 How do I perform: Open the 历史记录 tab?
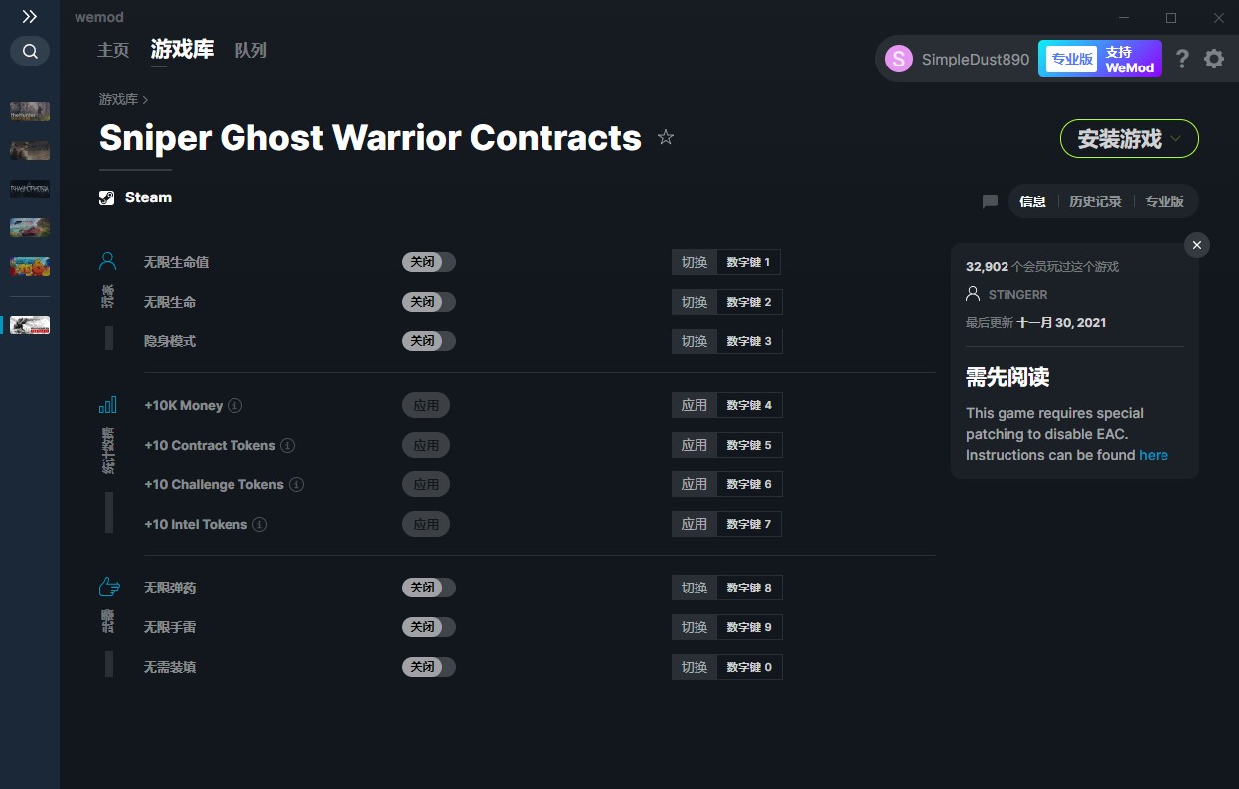tap(1095, 201)
